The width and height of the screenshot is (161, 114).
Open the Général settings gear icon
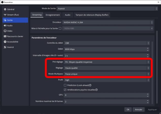pyautogui.click(x=5, y=9)
